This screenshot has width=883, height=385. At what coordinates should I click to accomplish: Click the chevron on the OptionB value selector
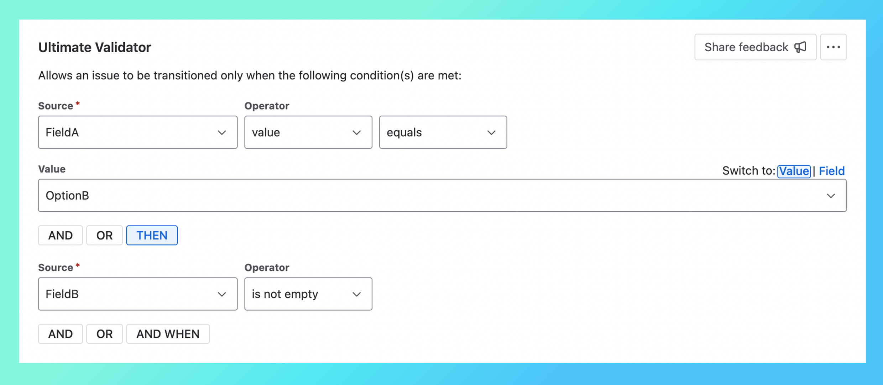point(831,195)
